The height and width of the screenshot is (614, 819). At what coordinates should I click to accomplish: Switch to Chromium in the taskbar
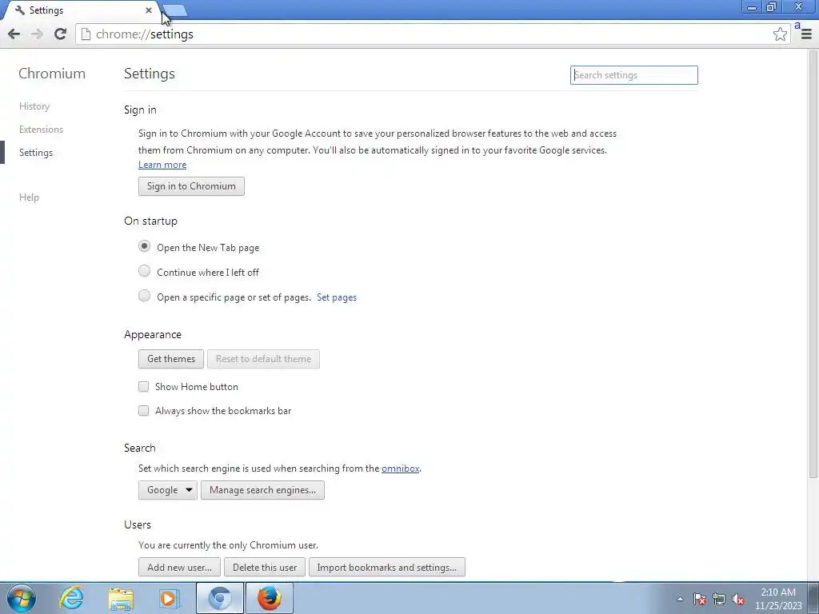point(219,598)
